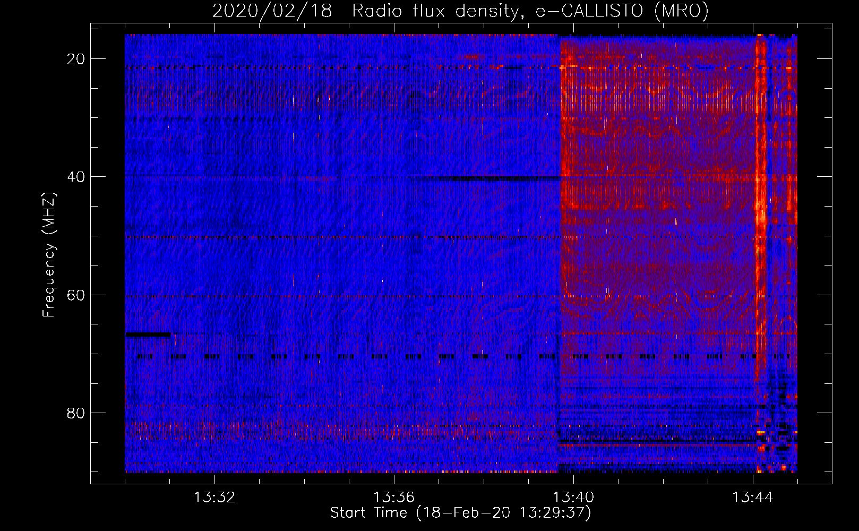
Task: Click the 13:36 time tick label
Action: tap(394, 498)
